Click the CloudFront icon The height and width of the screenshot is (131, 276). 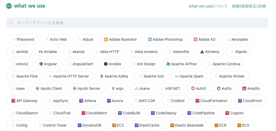[x=240, y=101]
